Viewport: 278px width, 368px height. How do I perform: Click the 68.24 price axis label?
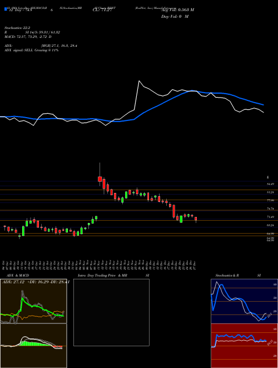coord(270,225)
